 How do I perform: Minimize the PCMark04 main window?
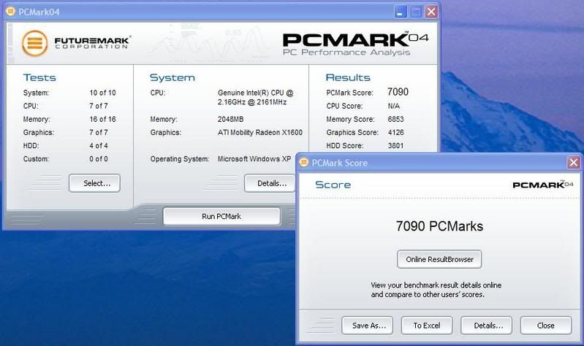click(x=401, y=12)
